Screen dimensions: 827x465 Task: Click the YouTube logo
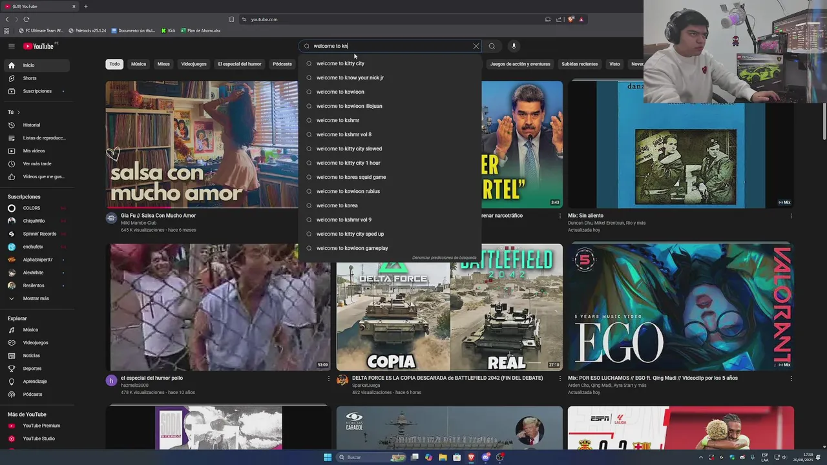pyautogui.click(x=39, y=46)
